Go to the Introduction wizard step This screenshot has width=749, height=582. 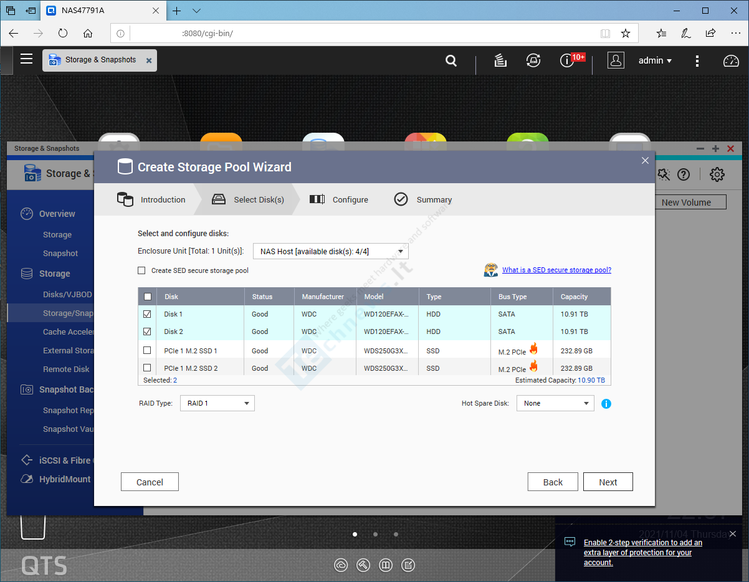click(151, 199)
